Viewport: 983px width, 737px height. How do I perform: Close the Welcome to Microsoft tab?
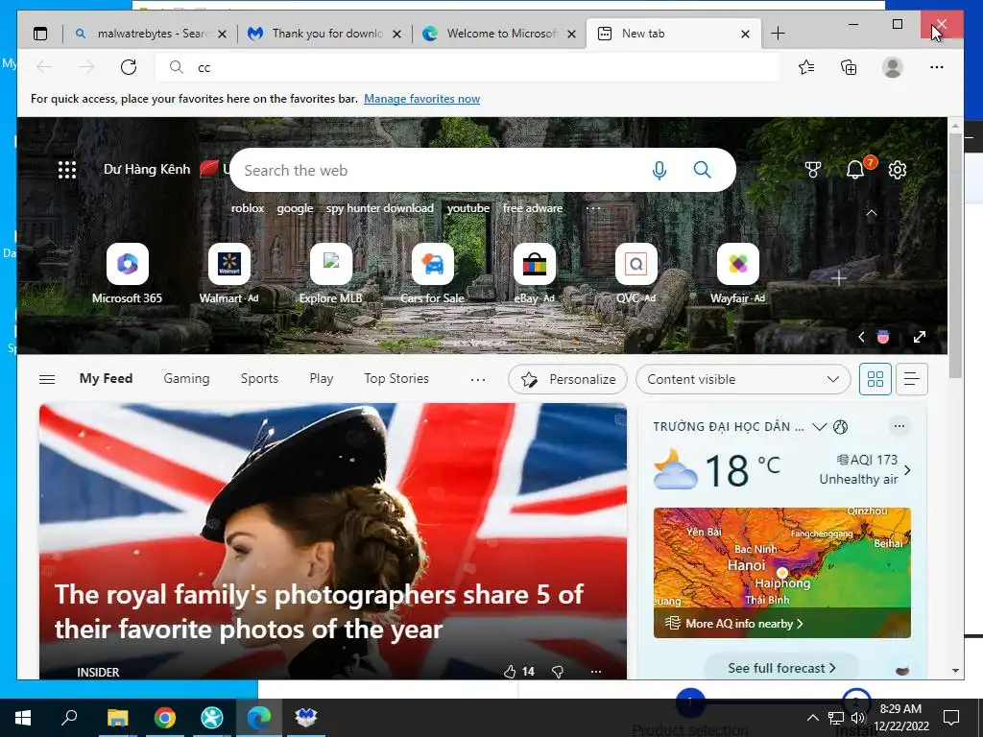572,34
